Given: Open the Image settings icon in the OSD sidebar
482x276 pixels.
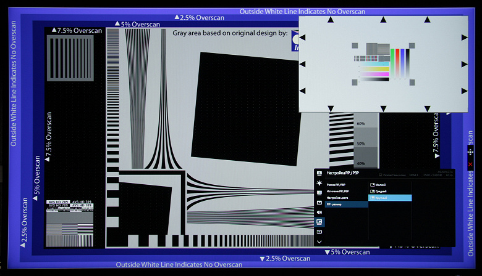Looking at the screenshot, I should tap(319, 203).
